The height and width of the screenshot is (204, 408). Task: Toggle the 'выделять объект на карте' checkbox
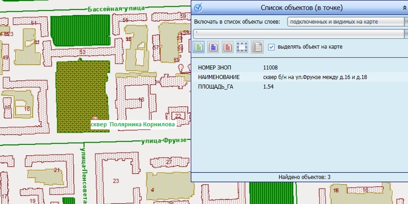[x=271, y=47]
